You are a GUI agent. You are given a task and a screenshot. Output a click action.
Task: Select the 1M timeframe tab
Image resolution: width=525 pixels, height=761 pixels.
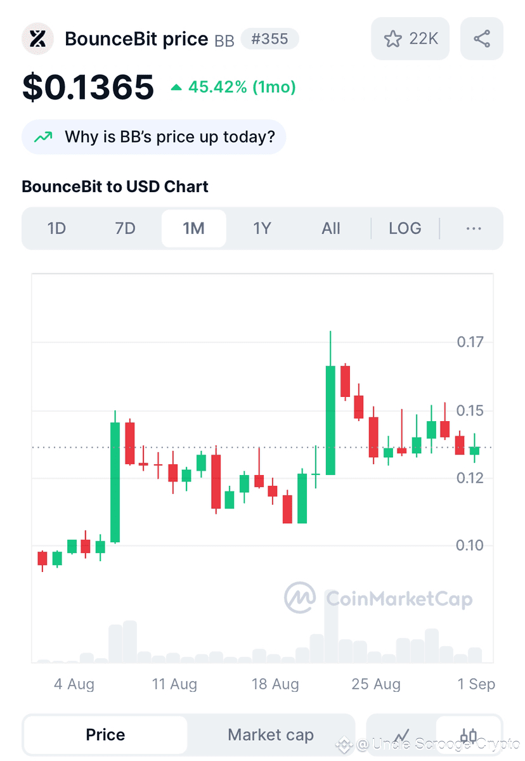coord(194,228)
